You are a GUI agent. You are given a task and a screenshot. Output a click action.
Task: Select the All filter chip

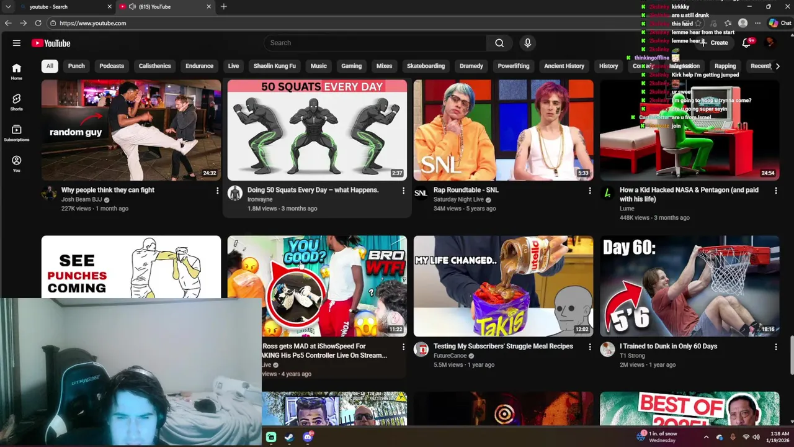coord(50,66)
